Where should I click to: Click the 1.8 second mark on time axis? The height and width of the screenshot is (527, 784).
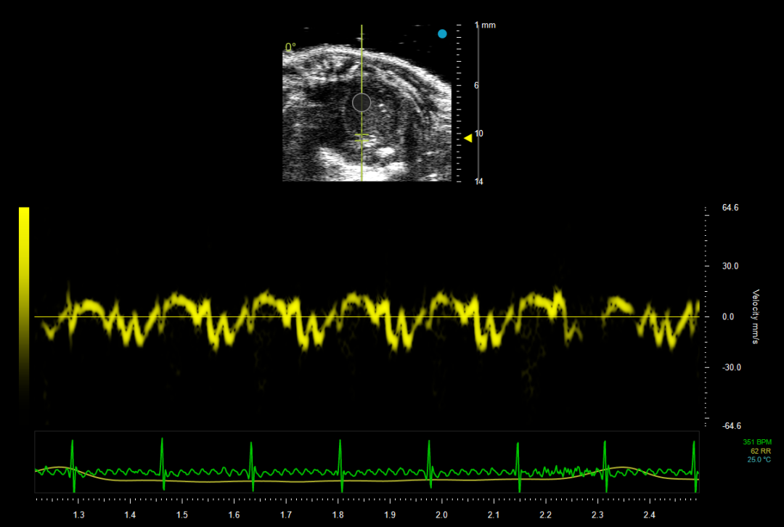[x=338, y=515]
